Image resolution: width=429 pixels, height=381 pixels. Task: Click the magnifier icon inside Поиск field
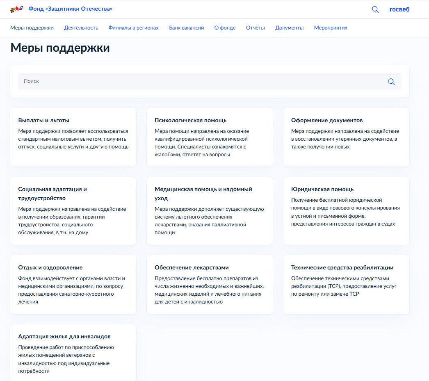(x=391, y=82)
